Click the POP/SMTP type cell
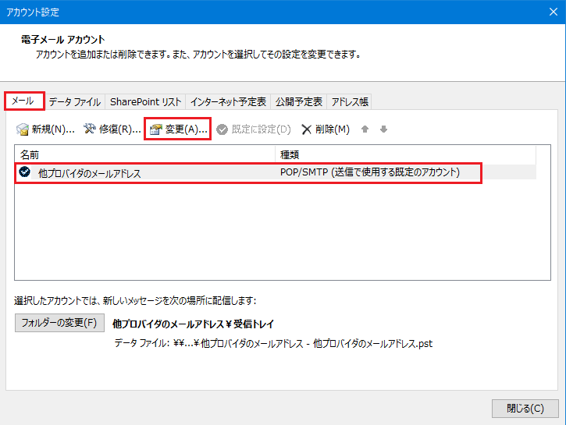 (370, 172)
